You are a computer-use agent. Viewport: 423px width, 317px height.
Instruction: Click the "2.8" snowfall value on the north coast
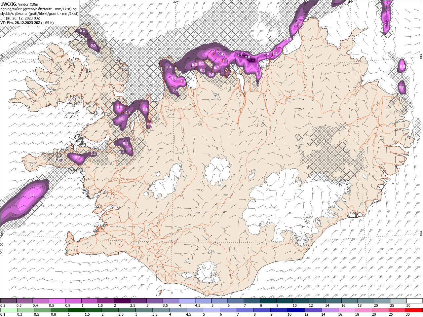click(x=248, y=57)
